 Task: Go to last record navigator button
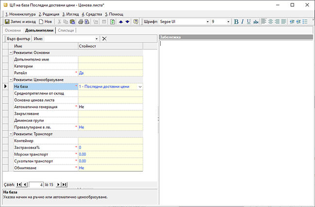(64, 185)
